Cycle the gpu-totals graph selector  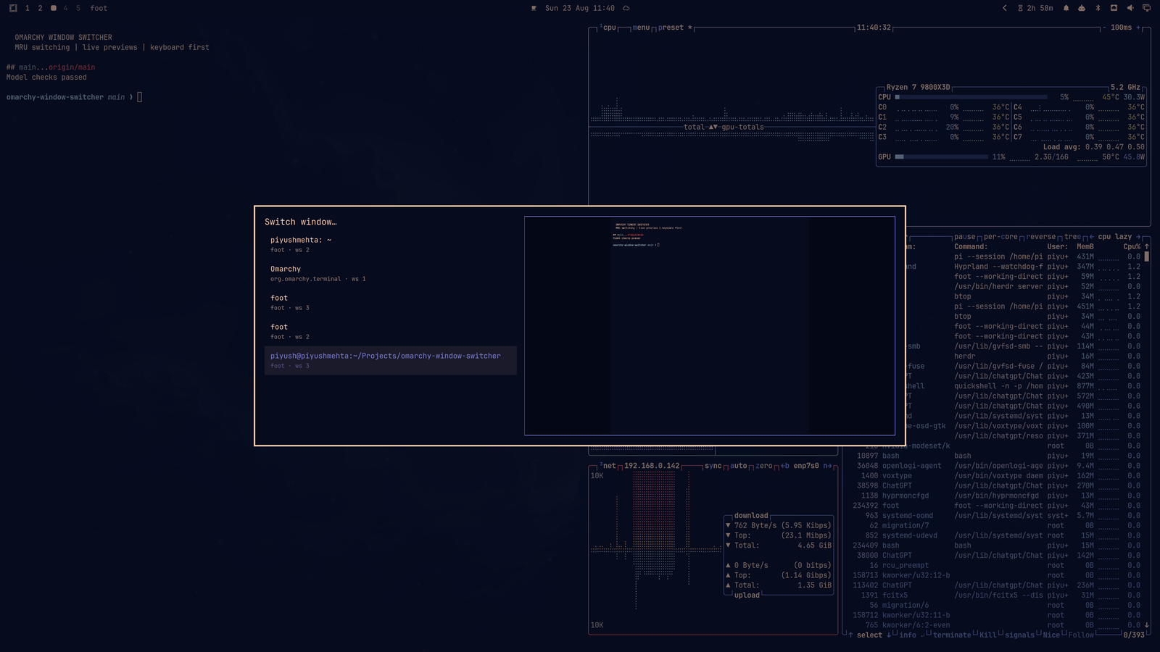pos(742,127)
